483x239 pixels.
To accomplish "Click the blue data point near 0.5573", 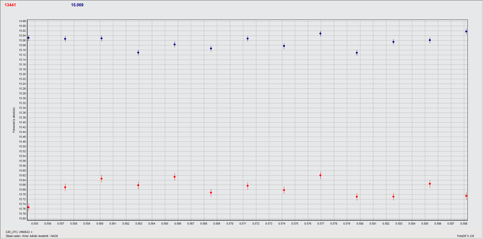I will (x=65, y=39).
